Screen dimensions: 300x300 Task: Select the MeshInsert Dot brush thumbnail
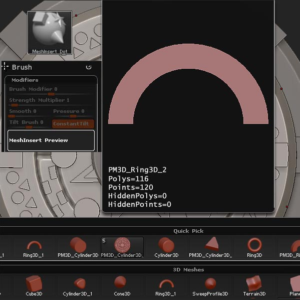[50, 33]
